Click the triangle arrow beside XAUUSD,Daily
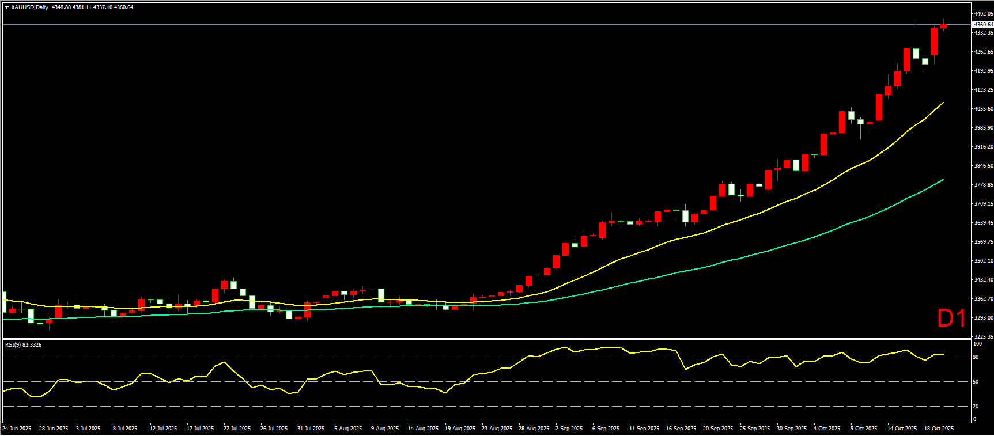994x436 pixels. click(x=6, y=7)
